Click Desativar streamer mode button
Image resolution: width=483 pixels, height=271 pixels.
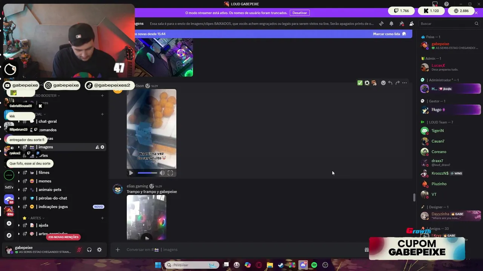point(300,13)
